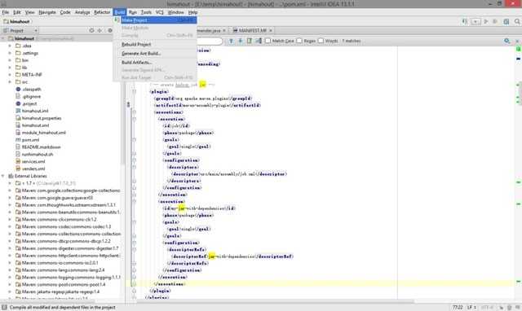Select Rebuild Project in Build menu
The width and height of the screenshot is (522, 311).
point(155,44)
